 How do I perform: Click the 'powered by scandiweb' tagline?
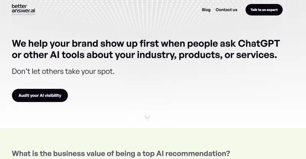click(24, 14)
